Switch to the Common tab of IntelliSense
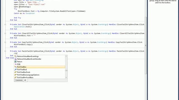Viewport: 179px width, 100px height. (19, 80)
